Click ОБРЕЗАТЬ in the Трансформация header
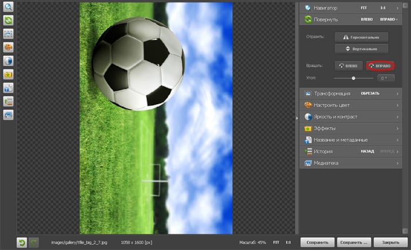The width and height of the screenshot is (411, 250). tap(369, 94)
